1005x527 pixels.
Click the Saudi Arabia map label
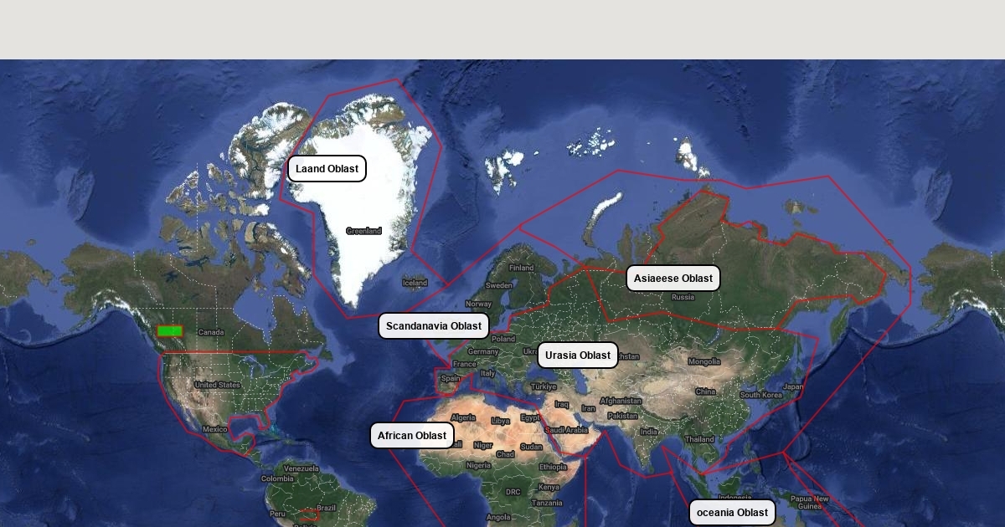pos(566,430)
